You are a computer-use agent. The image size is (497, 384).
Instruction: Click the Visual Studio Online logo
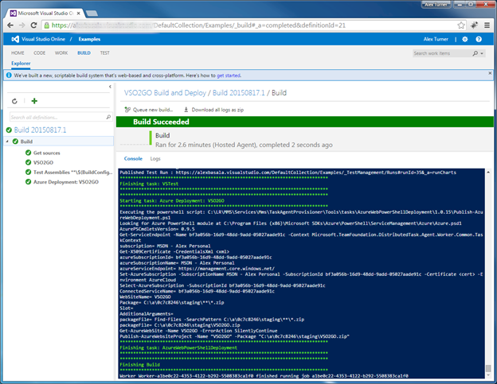(15, 39)
